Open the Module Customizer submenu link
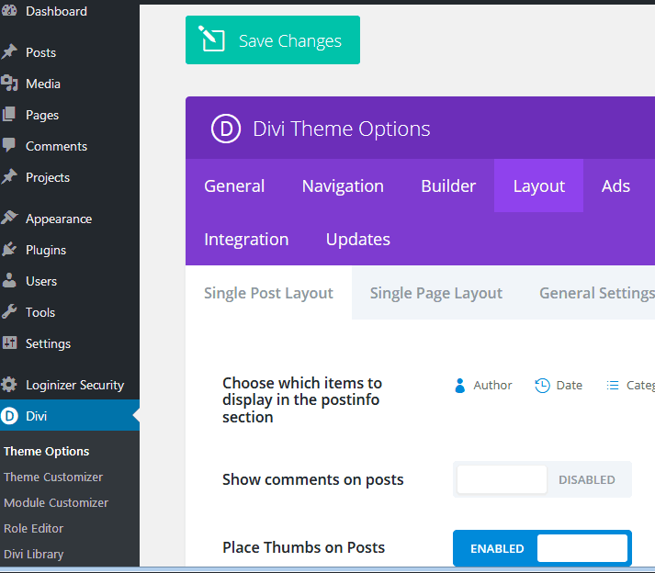The image size is (655, 573). click(56, 502)
